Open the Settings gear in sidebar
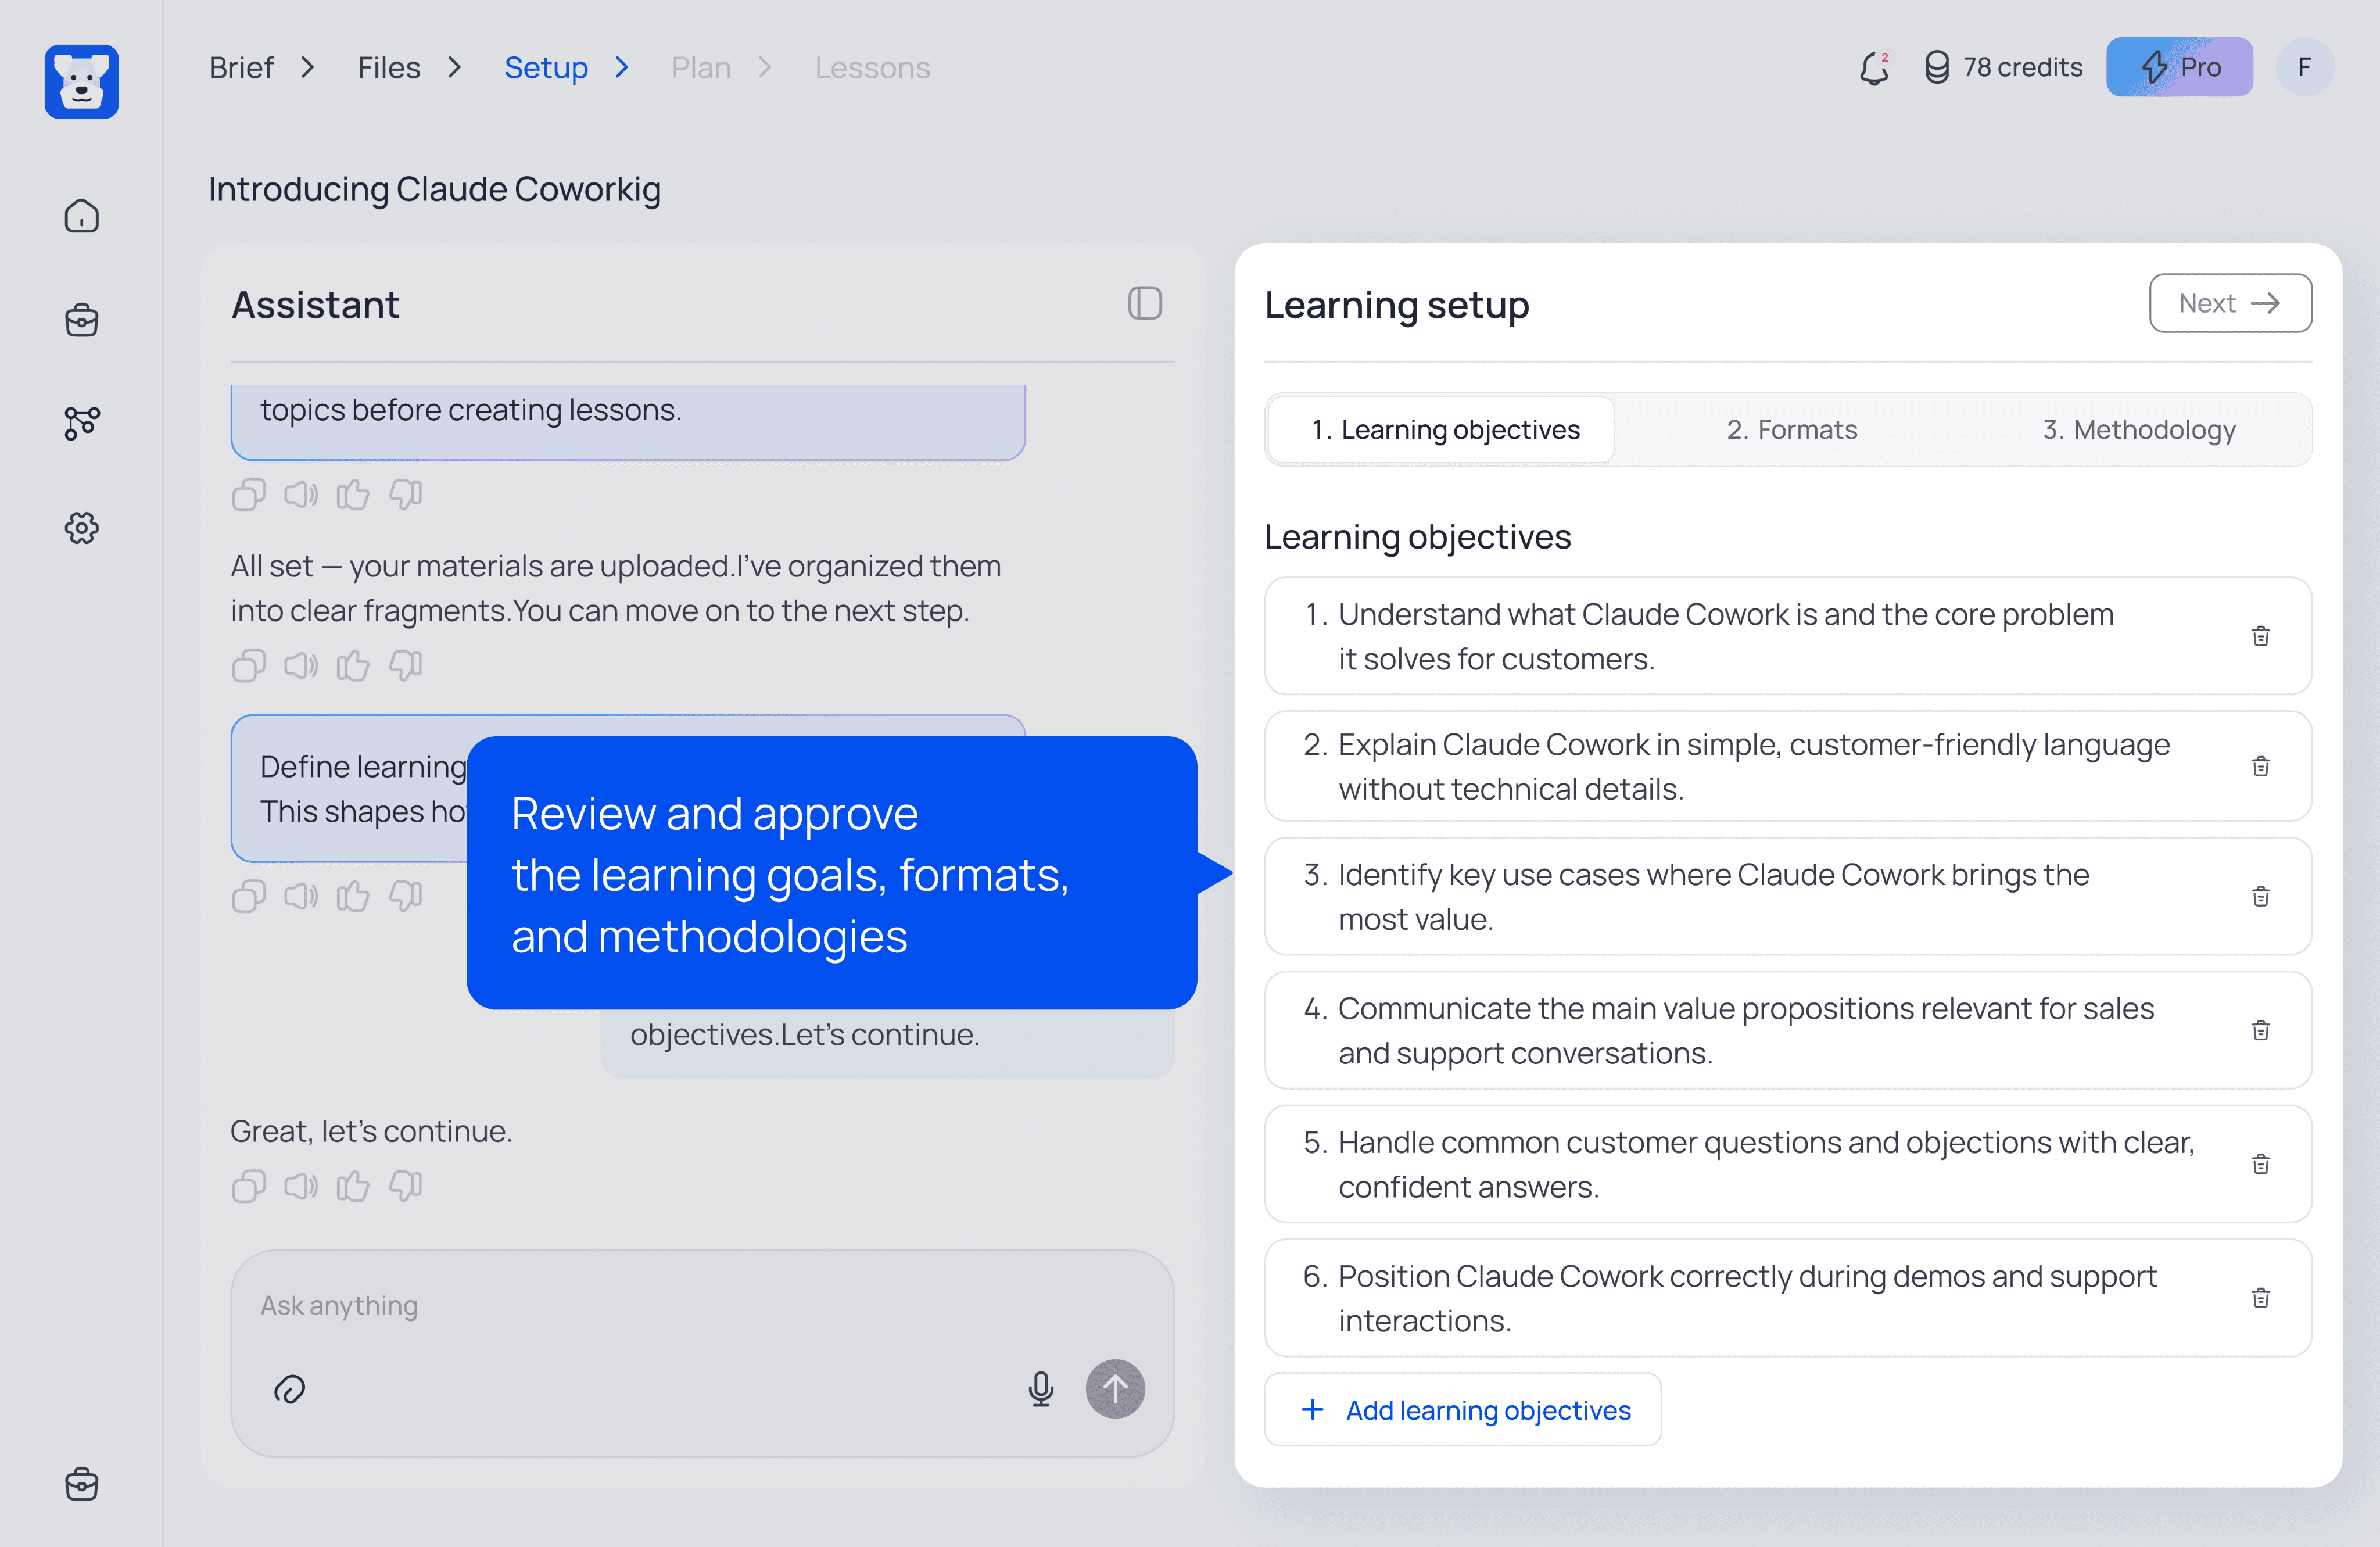The height and width of the screenshot is (1547, 2380). pyautogui.click(x=81, y=527)
